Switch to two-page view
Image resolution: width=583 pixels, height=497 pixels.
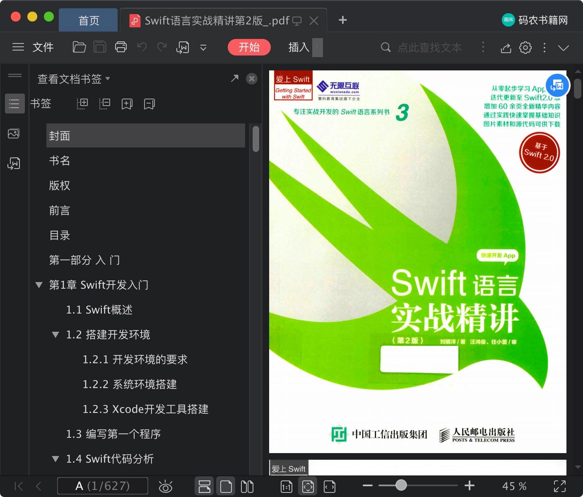pos(247,486)
